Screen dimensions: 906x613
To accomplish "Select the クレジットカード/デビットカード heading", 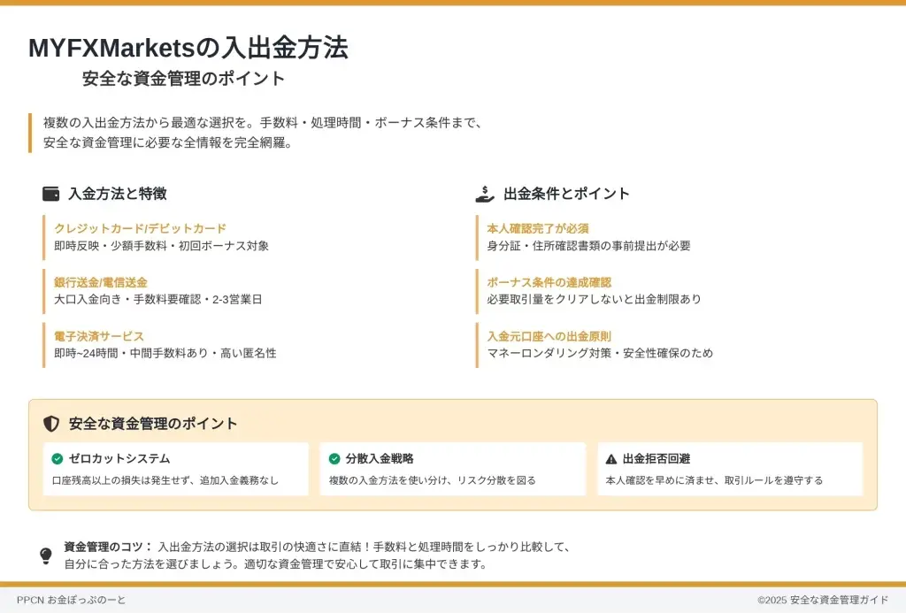I will tap(140, 228).
